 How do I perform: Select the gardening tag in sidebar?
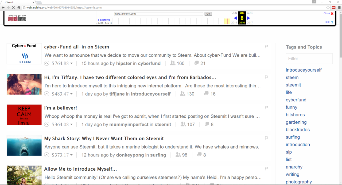click(296, 122)
